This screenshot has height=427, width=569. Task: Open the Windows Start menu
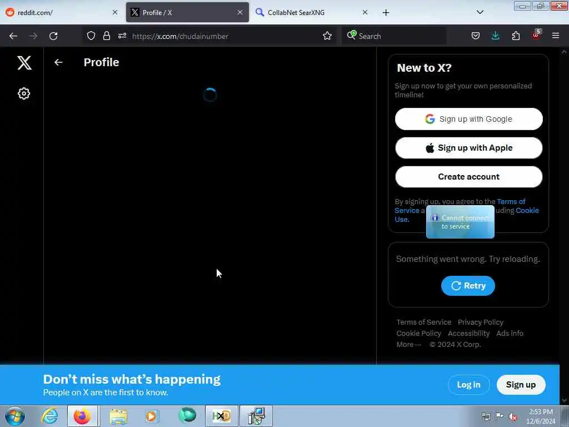tap(14, 416)
